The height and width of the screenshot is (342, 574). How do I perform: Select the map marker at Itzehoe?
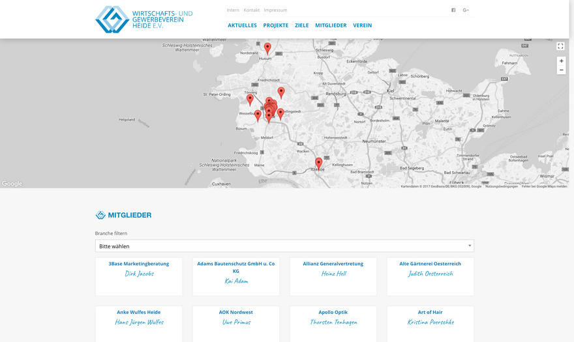[318, 162]
